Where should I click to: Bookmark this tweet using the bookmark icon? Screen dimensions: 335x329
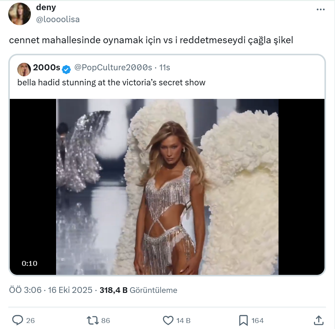click(x=243, y=320)
